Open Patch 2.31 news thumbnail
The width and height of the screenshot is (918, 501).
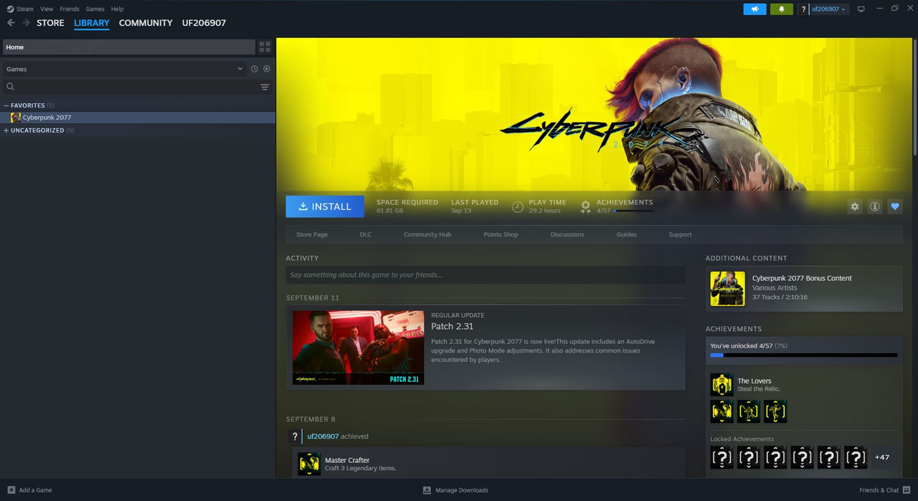click(x=358, y=348)
